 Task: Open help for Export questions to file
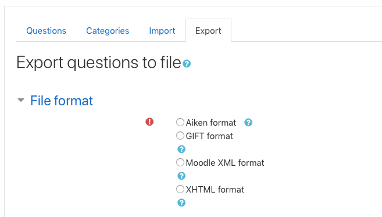click(x=187, y=63)
